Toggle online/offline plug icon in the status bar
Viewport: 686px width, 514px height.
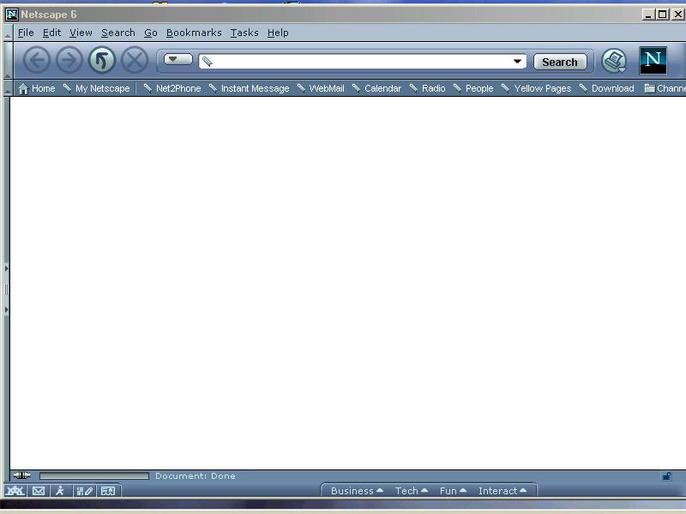tap(21, 475)
